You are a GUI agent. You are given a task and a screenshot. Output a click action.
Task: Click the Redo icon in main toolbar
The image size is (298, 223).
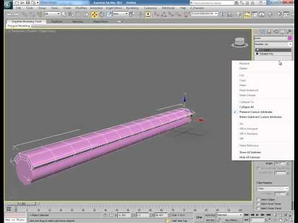point(16,14)
